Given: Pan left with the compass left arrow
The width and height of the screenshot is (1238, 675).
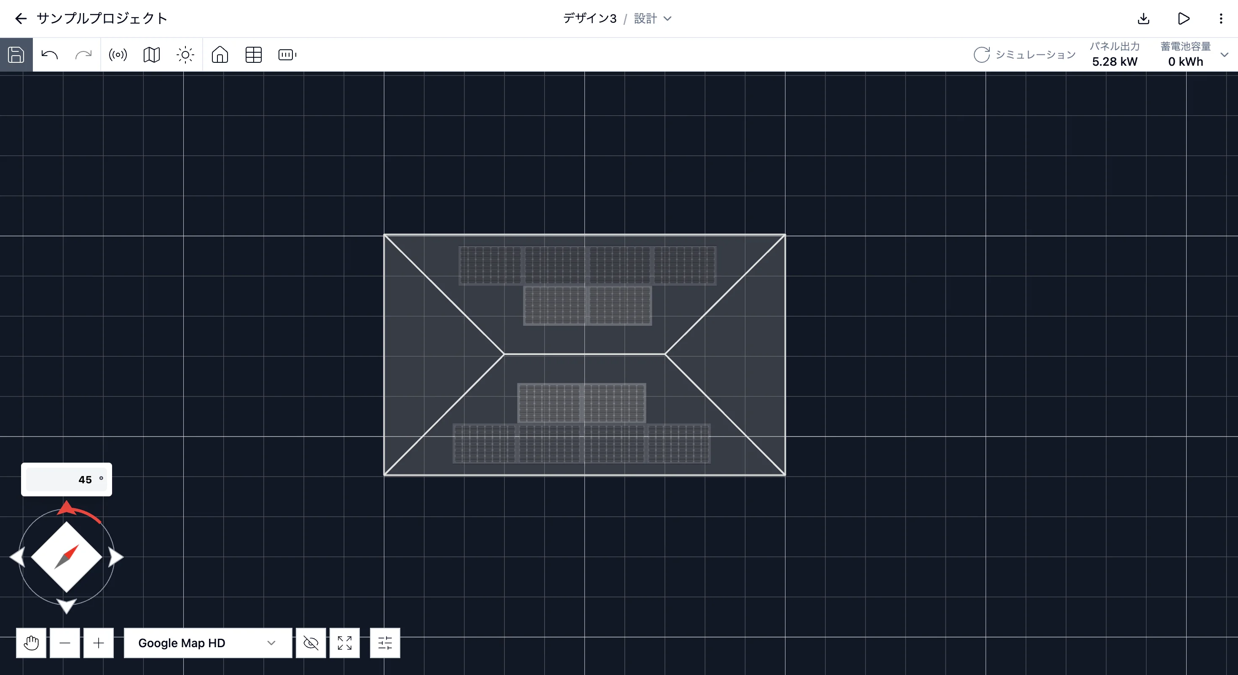Looking at the screenshot, I should pos(18,557).
